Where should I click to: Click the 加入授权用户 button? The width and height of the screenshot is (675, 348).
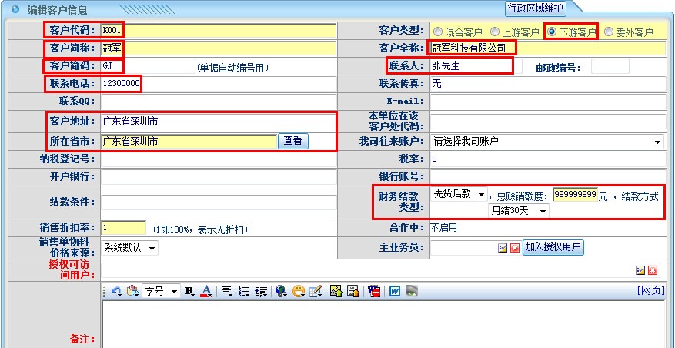(553, 247)
